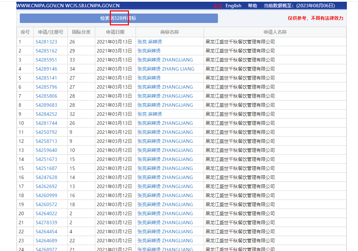Select class 33 cell in row 3
The image size is (358, 251).
point(81,60)
